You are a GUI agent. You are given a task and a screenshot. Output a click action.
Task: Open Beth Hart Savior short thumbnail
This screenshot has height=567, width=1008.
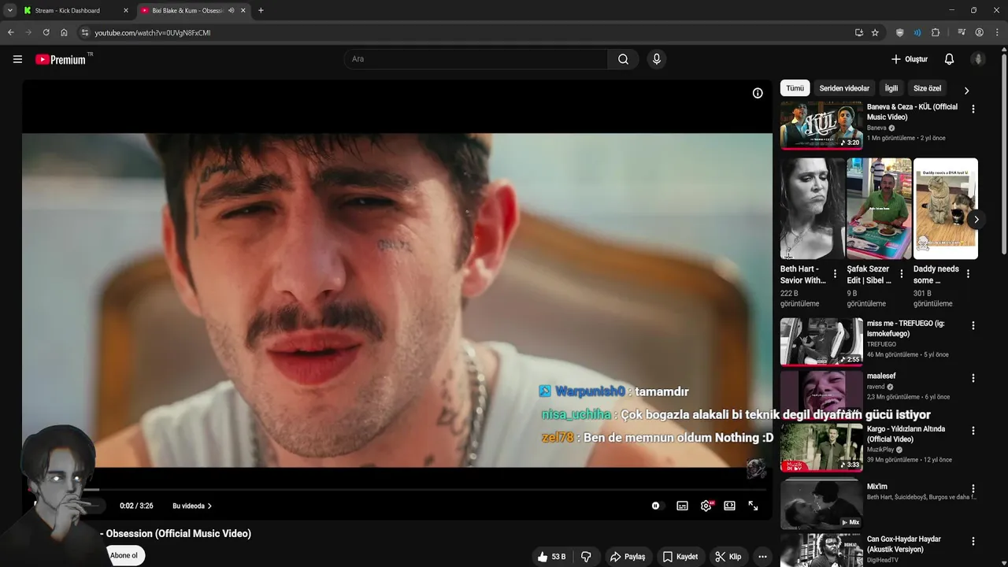pyautogui.click(x=813, y=209)
